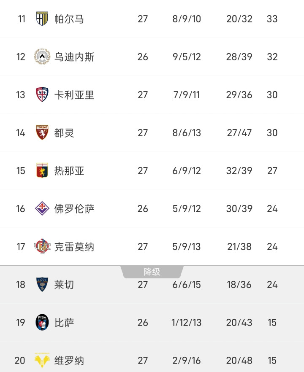Image resolution: width=304 pixels, height=372 pixels.
Task: Click team name 卡利亚里
Action: click(74, 95)
